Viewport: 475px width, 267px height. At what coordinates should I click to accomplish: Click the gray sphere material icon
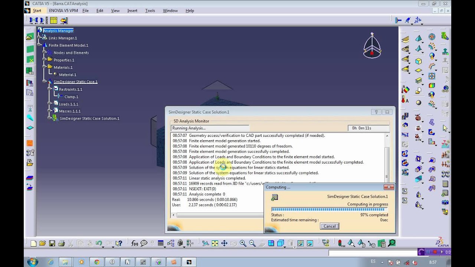pos(419,103)
